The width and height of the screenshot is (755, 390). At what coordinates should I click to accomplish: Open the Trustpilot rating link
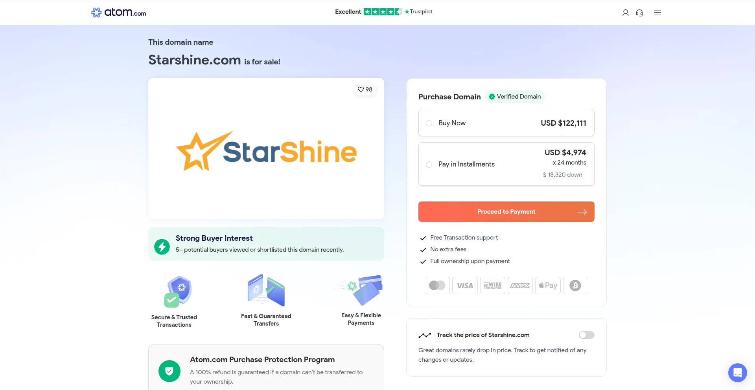click(x=418, y=11)
